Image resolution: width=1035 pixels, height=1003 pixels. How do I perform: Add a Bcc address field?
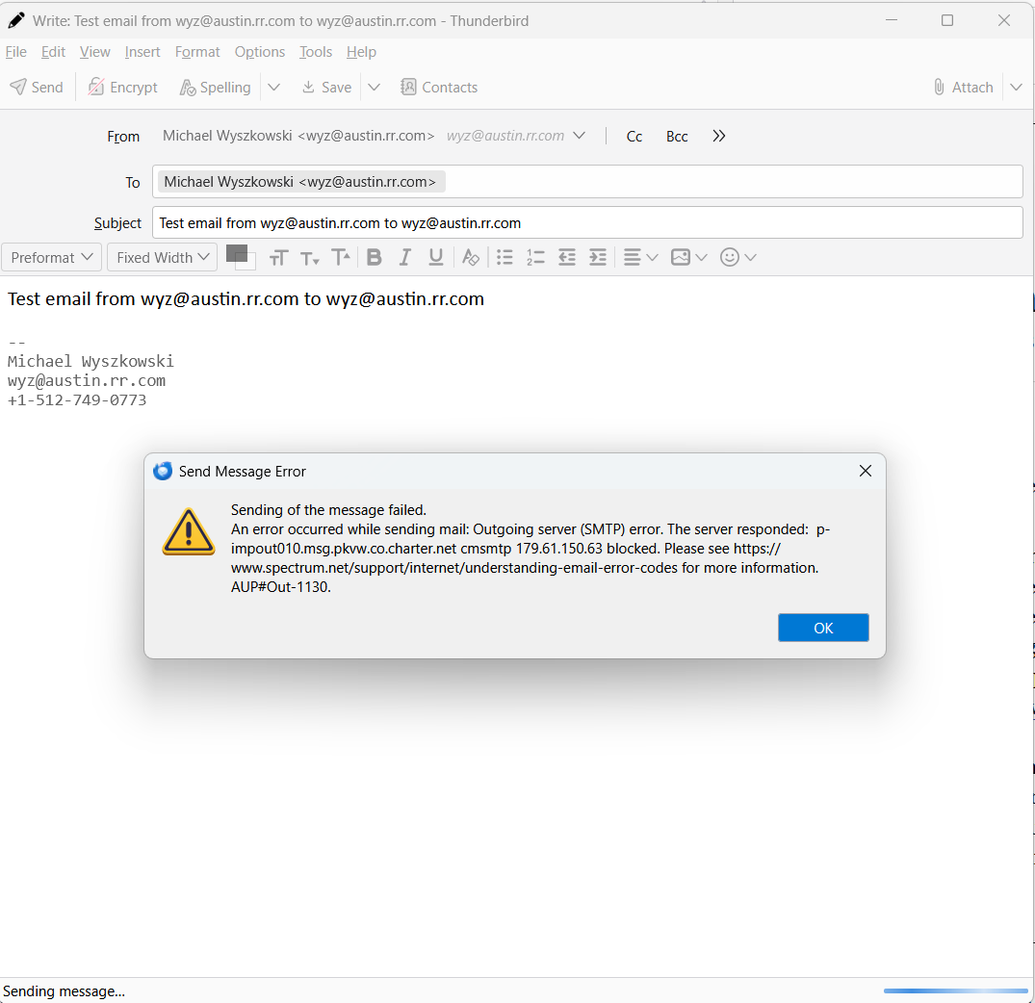[677, 136]
